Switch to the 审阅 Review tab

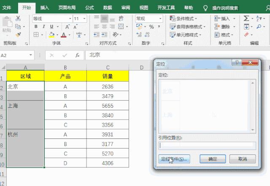tap(126, 8)
